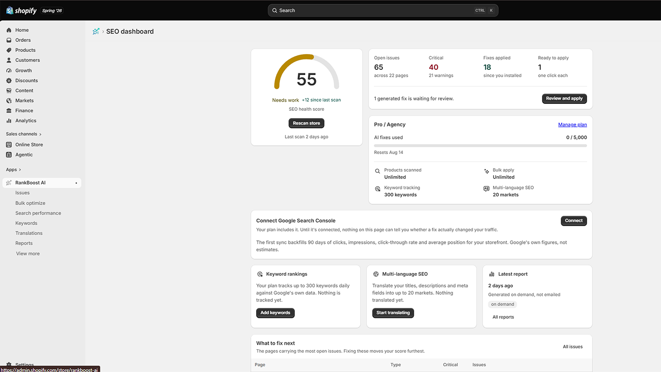Navigate to Translations
The width and height of the screenshot is (661, 372).
pos(29,233)
